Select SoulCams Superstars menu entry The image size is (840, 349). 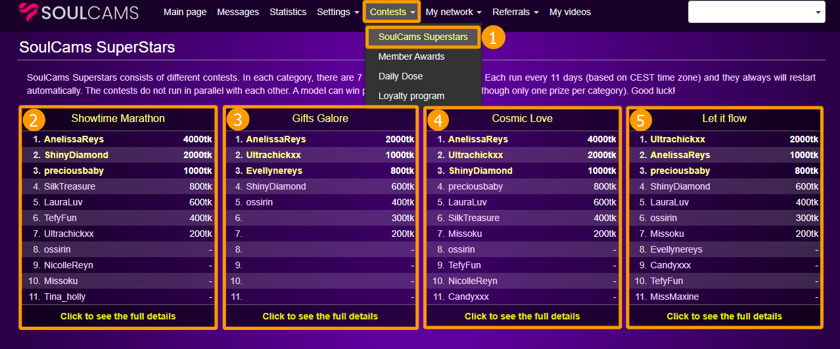pyautogui.click(x=423, y=37)
